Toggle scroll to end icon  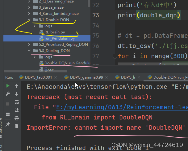click(x=17, y=110)
